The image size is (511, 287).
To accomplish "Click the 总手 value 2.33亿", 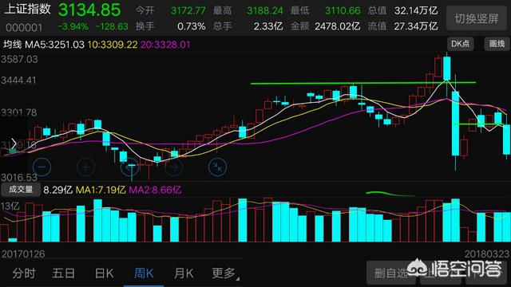I will point(268,26).
